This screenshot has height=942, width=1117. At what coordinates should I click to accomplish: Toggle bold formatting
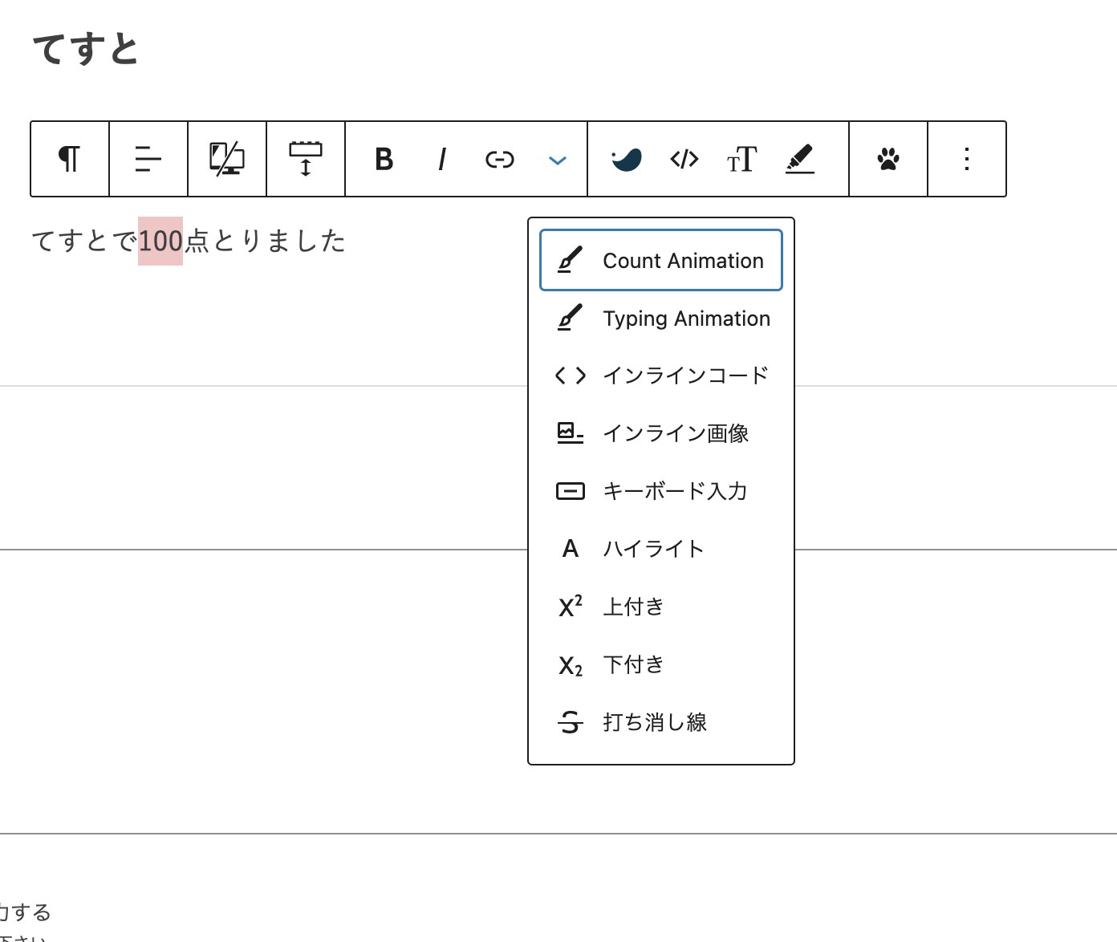pos(384,159)
